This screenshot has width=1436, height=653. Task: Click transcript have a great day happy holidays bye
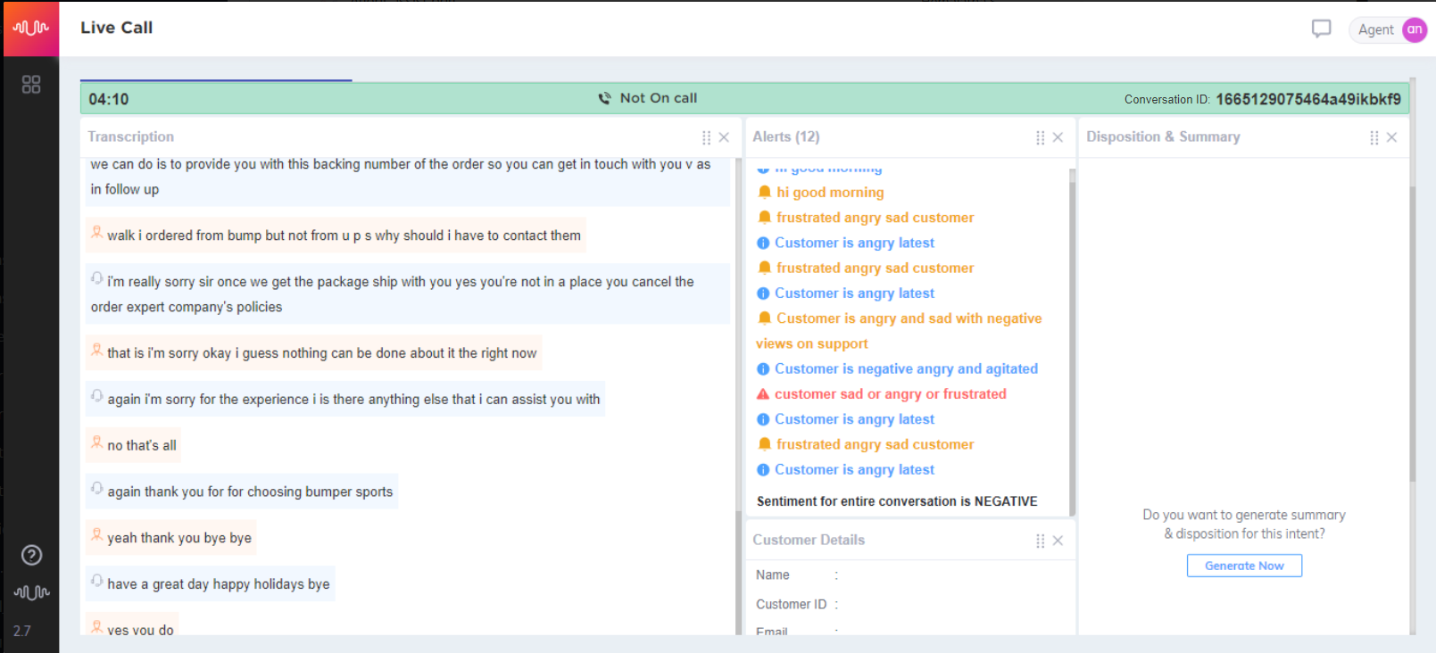point(219,584)
